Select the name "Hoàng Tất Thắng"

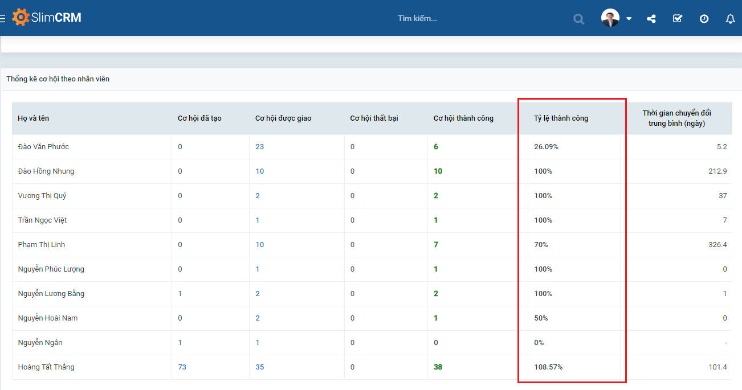[46, 367]
